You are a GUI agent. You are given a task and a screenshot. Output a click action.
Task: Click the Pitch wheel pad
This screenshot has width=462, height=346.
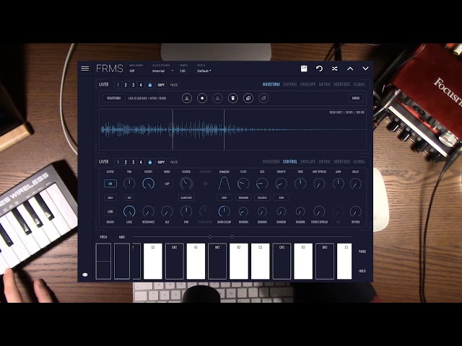(x=103, y=261)
